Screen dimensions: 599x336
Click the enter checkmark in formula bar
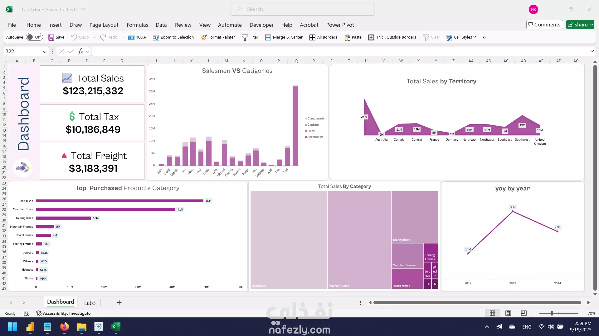pyautogui.click(x=71, y=51)
